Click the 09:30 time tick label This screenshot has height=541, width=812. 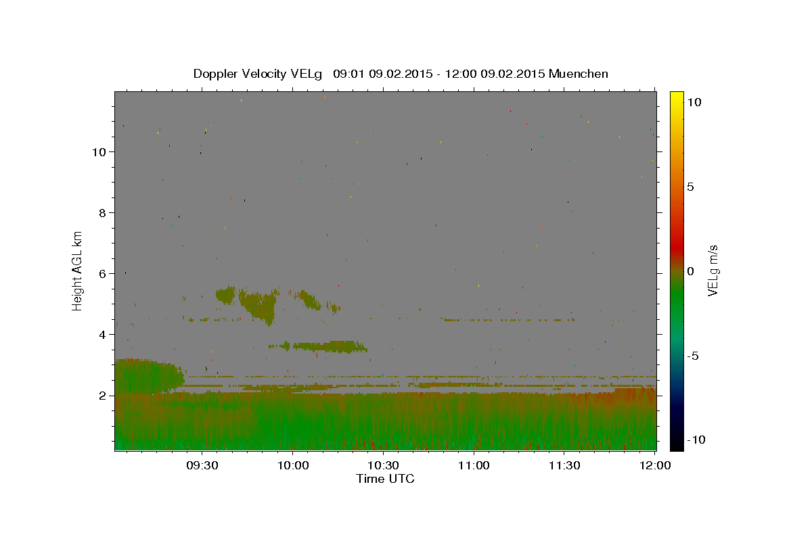click(202, 466)
